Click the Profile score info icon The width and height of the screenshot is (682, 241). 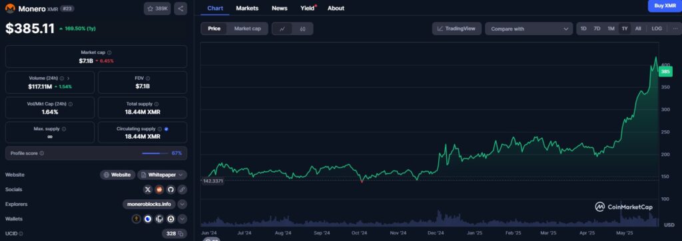point(42,153)
